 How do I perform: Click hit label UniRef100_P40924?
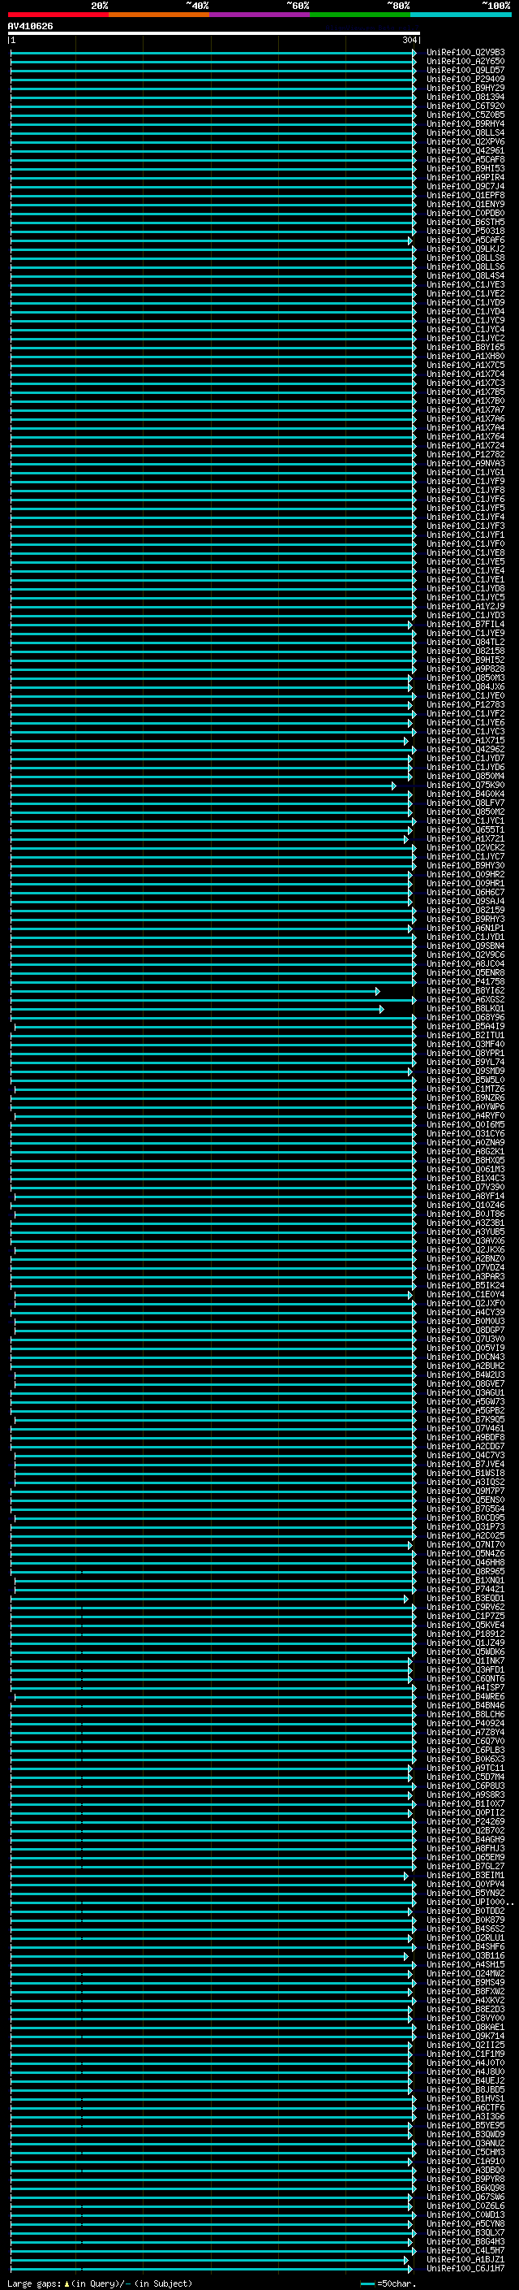465,1723
